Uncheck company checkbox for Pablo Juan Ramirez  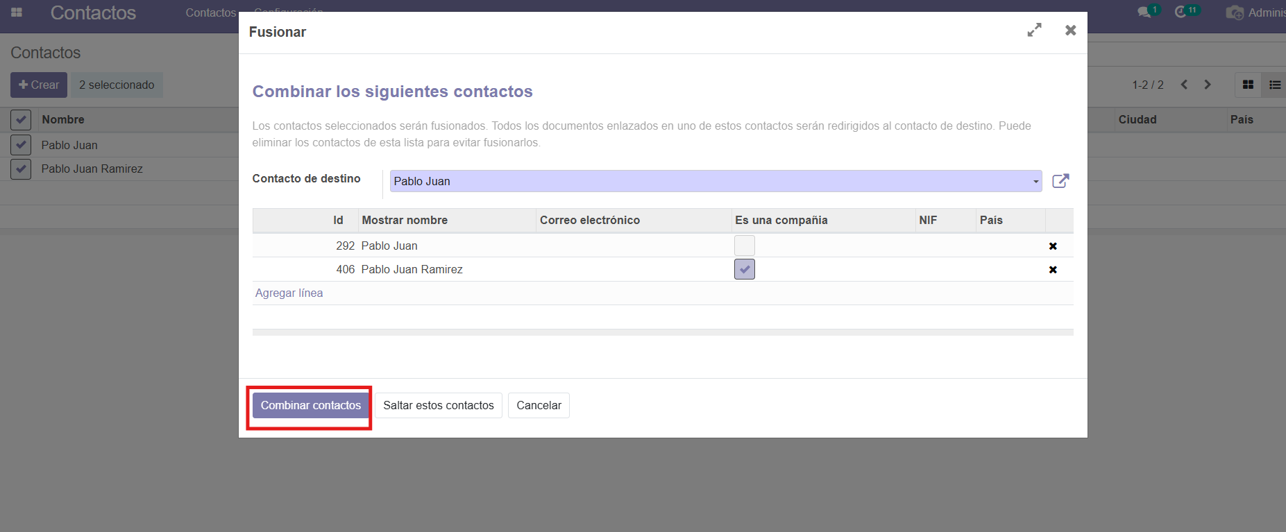point(744,269)
